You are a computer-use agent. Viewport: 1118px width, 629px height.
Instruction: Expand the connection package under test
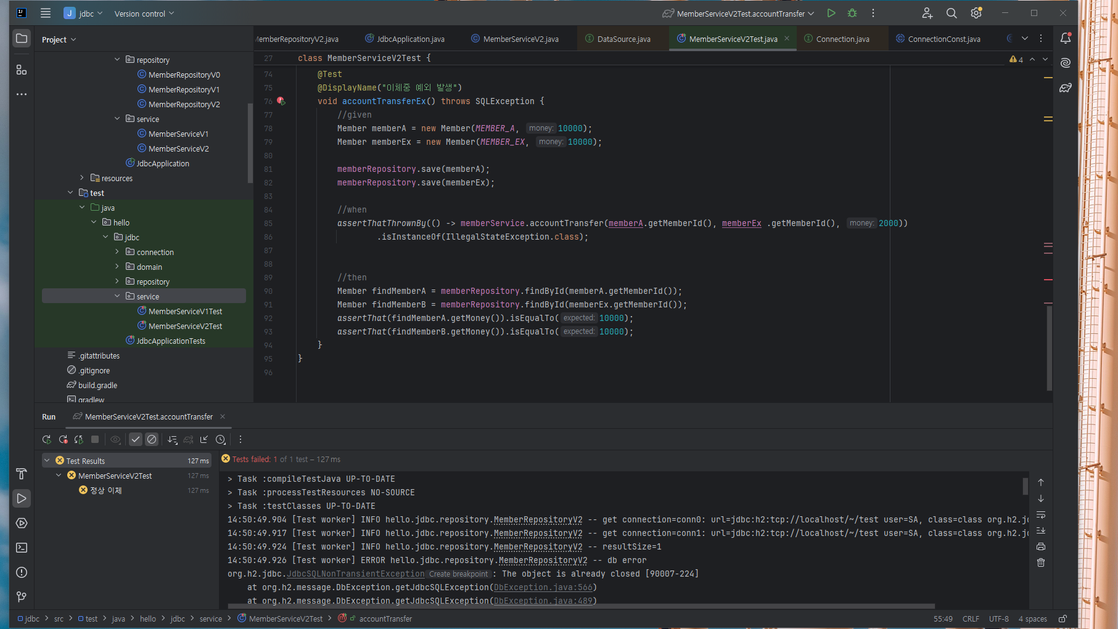pos(117,252)
